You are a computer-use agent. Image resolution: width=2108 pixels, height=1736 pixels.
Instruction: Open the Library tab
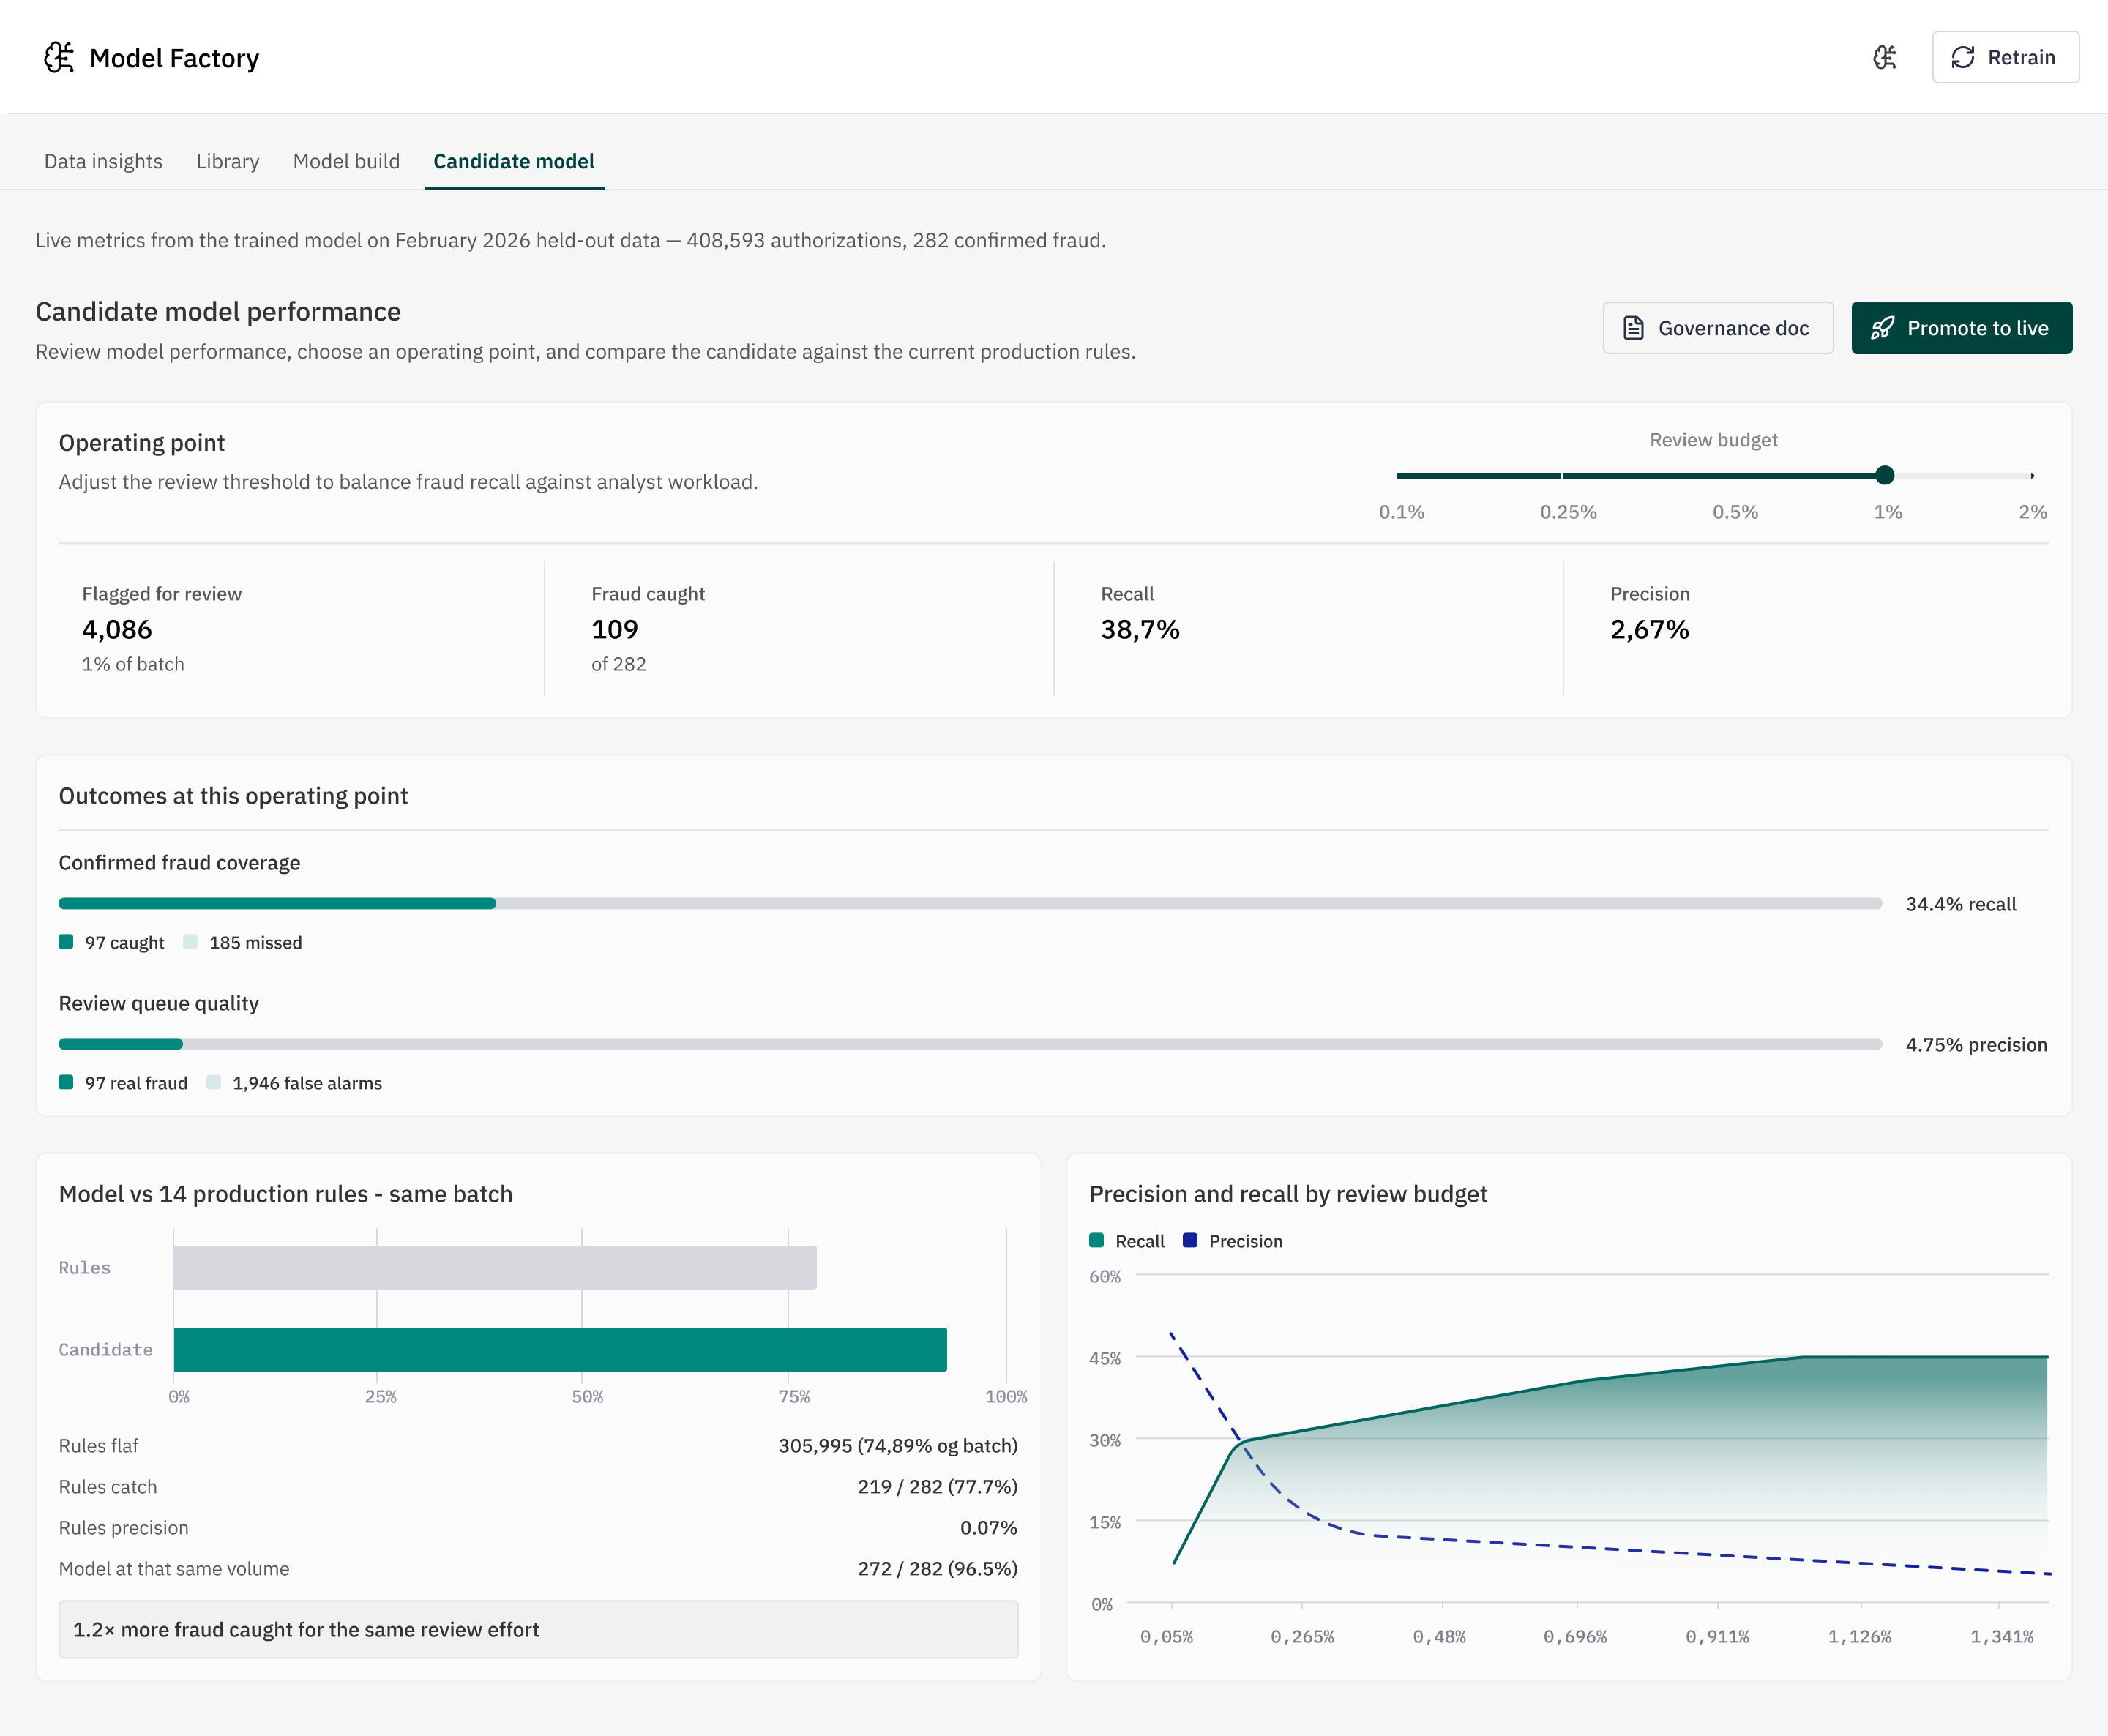coord(228,161)
